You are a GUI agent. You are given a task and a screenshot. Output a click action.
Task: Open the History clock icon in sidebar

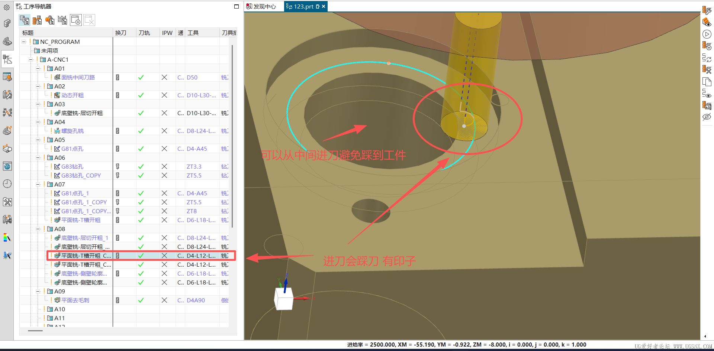[7, 184]
